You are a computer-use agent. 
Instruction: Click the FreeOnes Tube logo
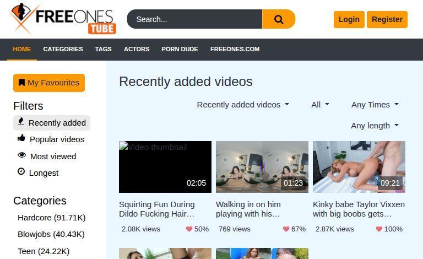(x=62, y=19)
